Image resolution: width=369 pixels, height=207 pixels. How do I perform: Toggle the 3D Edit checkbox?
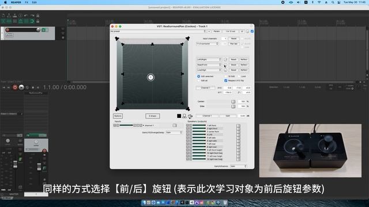(x=226, y=76)
